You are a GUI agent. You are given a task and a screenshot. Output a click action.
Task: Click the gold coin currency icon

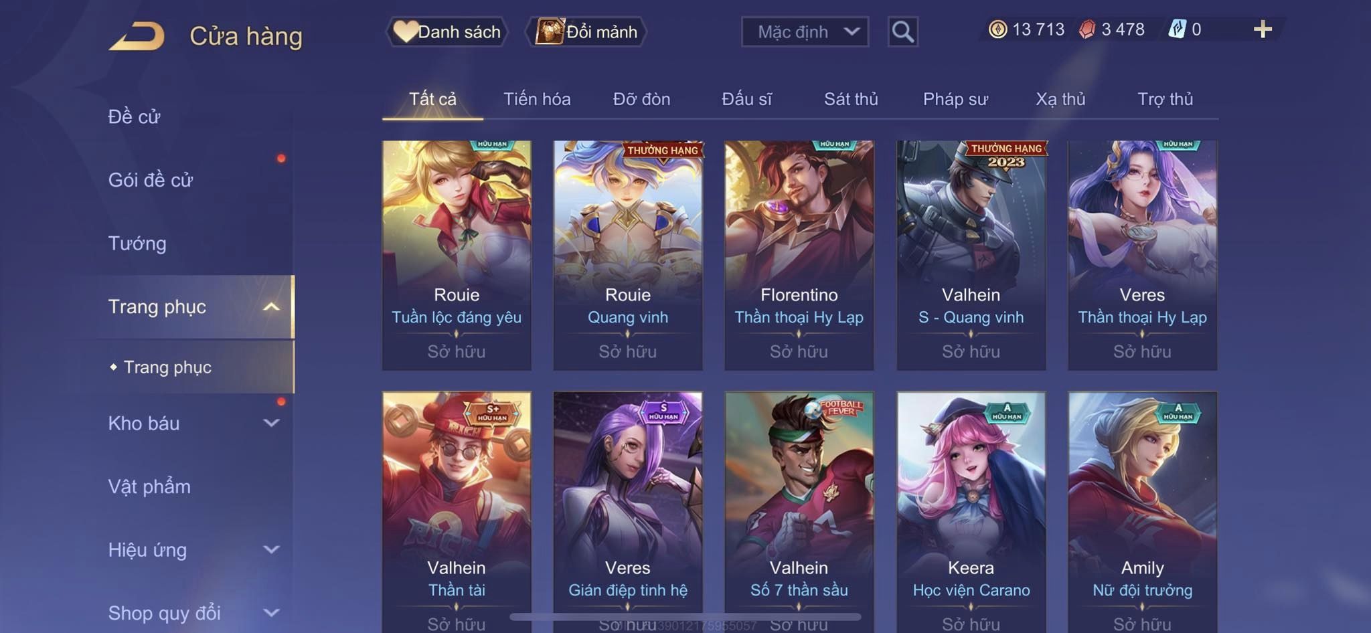click(997, 29)
